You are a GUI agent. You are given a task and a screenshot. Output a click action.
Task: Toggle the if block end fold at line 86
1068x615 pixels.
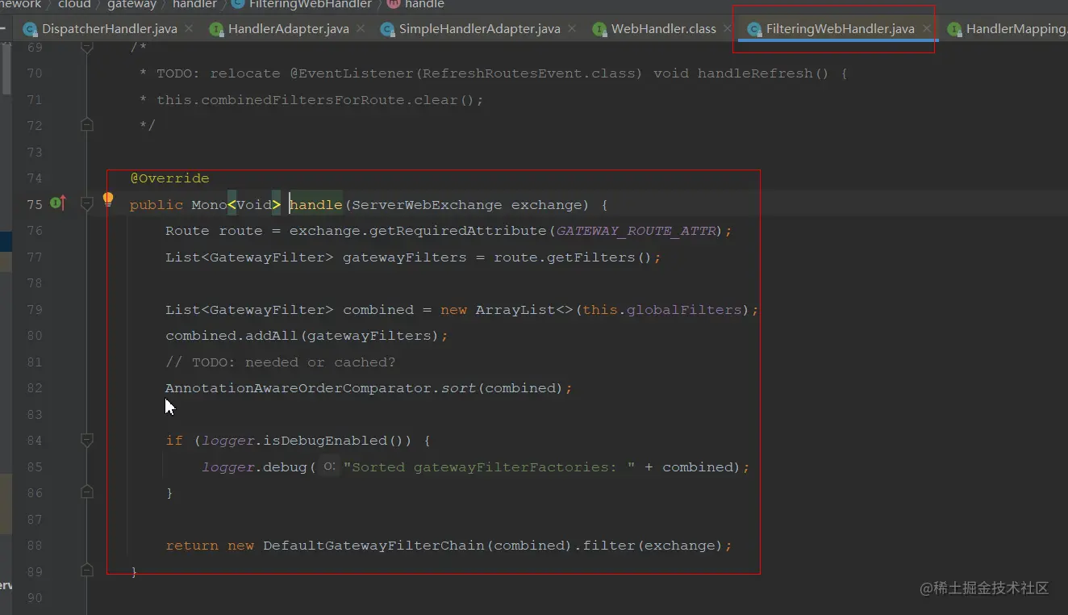coord(87,492)
